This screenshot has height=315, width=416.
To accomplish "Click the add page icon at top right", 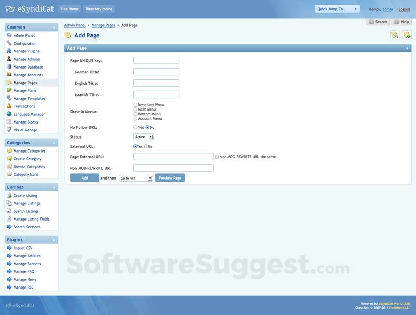I will [407, 35].
